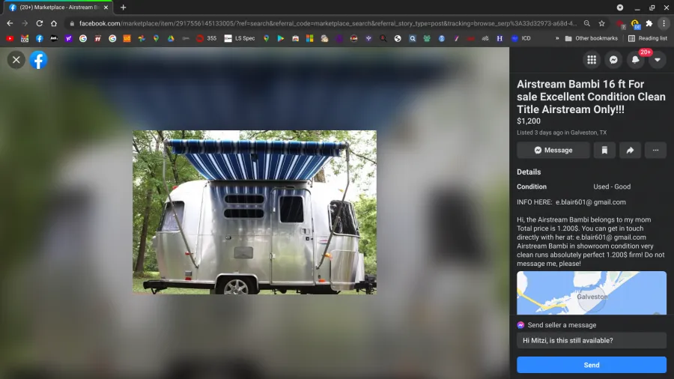Click the Message seller button
Image resolution: width=674 pixels, height=379 pixels.
(x=553, y=150)
